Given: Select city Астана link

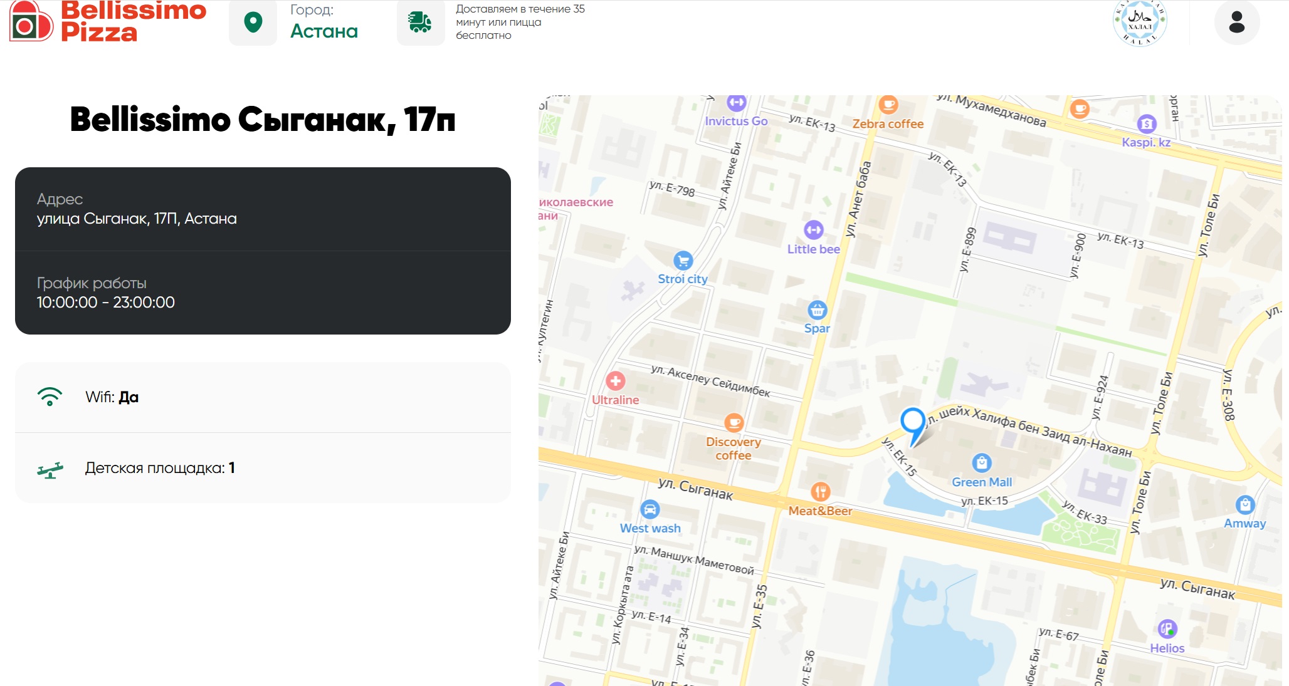Looking at the screenshot, I should tap(324, 31).
